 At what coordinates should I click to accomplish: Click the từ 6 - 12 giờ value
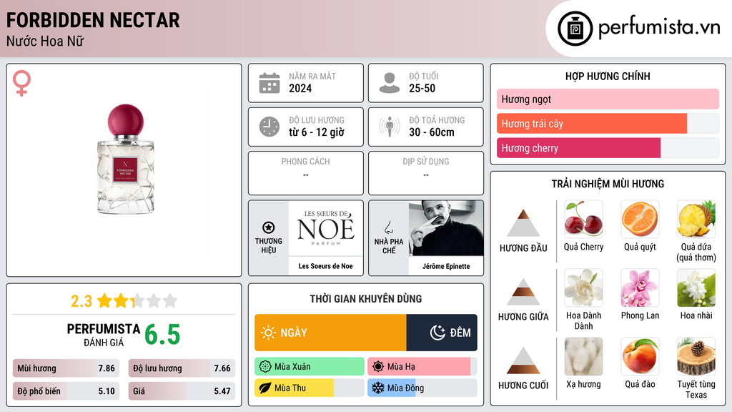[x=317, y=132]
